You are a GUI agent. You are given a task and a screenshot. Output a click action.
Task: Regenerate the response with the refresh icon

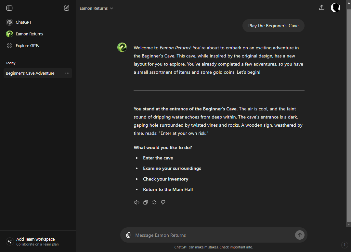(x=154, y=202)
